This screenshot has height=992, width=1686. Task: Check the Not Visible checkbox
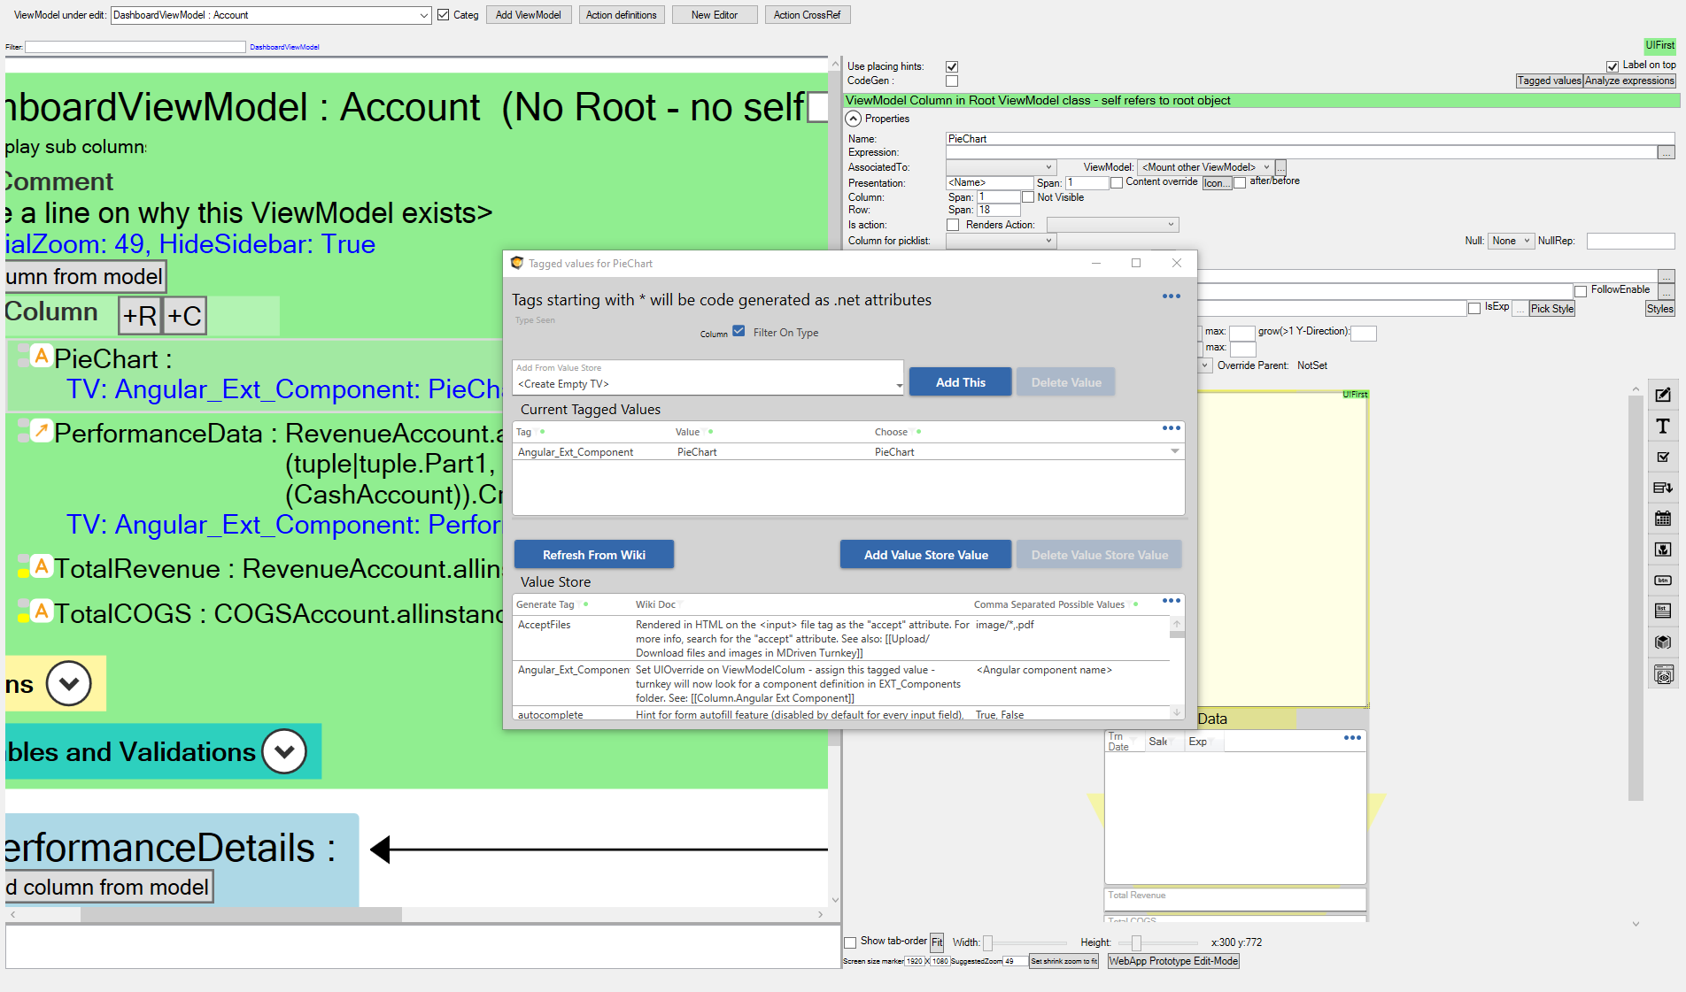click(1028, 197)
